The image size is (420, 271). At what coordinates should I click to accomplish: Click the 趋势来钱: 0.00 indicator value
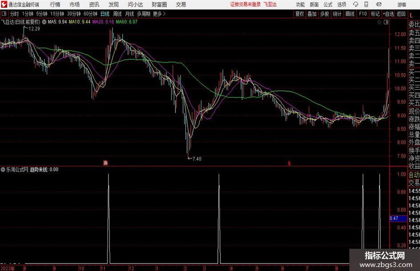point(44,170)
